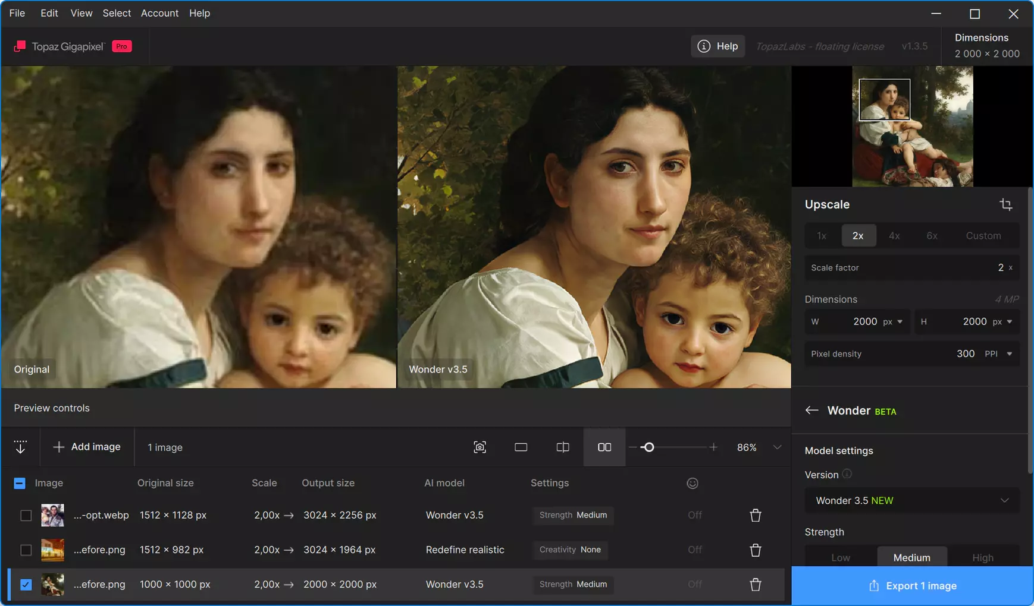Expand the Wonder 3.5 version dropdown
The width and height of the screenshot is (1034, 606).
912,501
